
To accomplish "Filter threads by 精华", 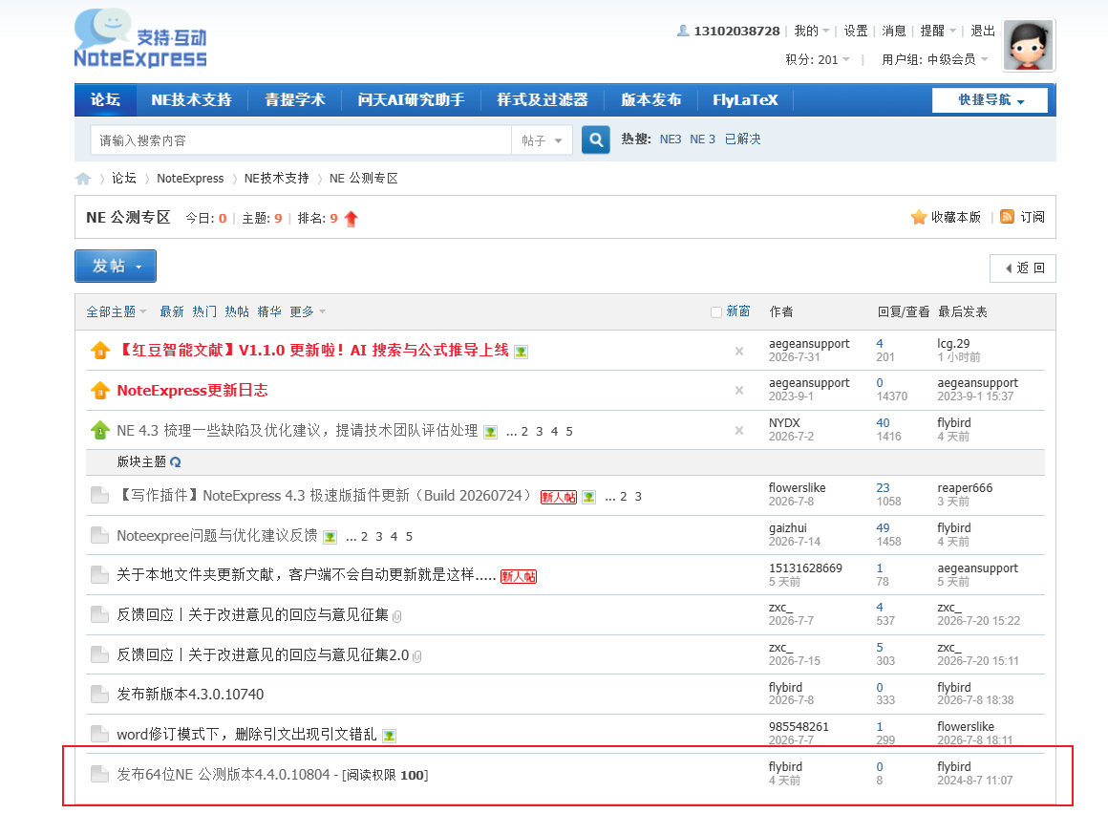I will [269, 311].
